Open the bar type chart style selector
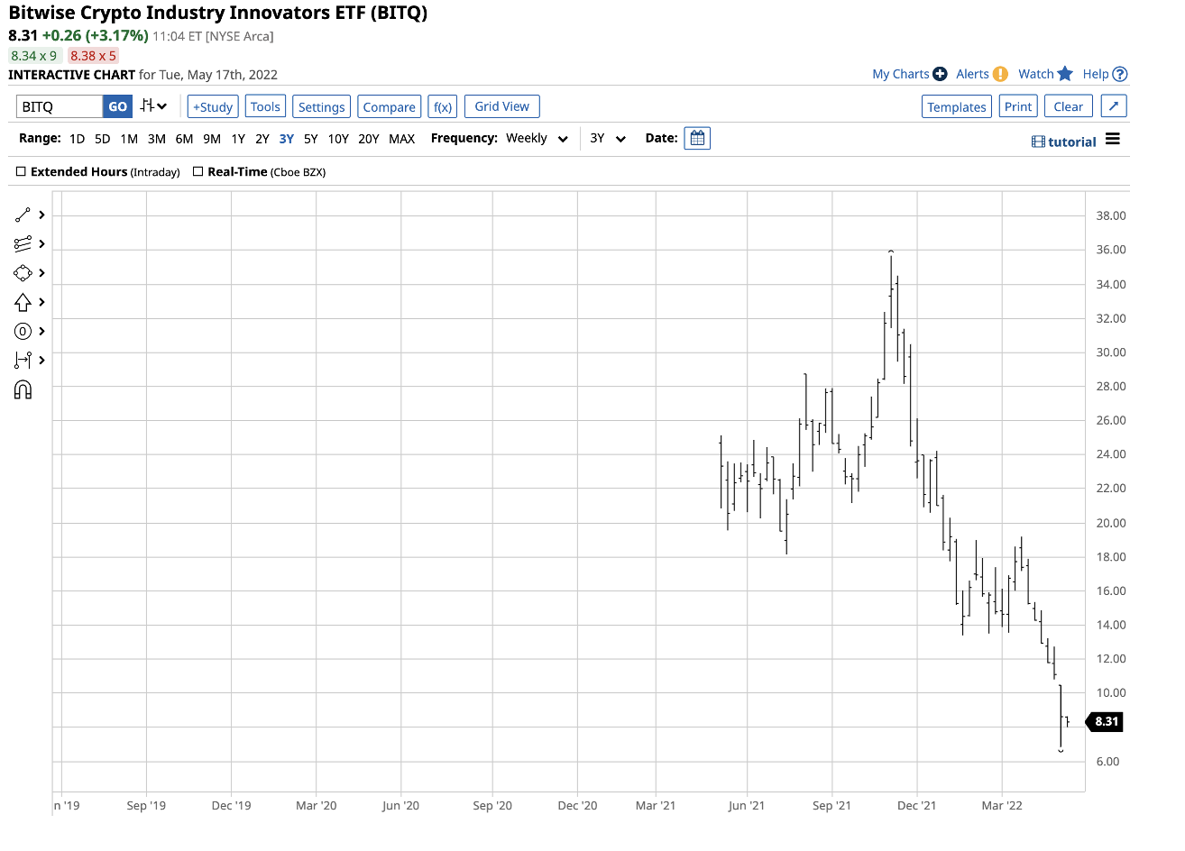The height and width of the screenshot is (851, 1185). (154, 106)
